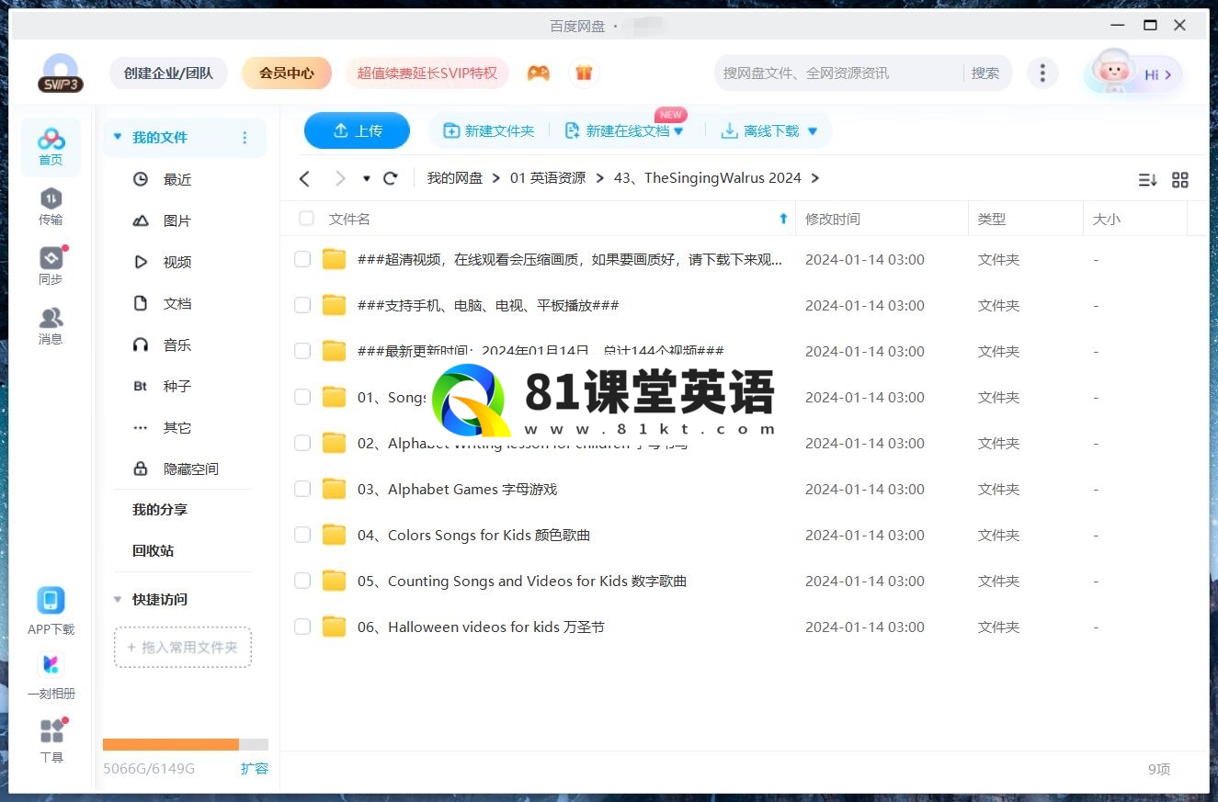Check the box for ###超清视频 folder
The height and width of the screenshot is (802, 1218).
point(302,259)
